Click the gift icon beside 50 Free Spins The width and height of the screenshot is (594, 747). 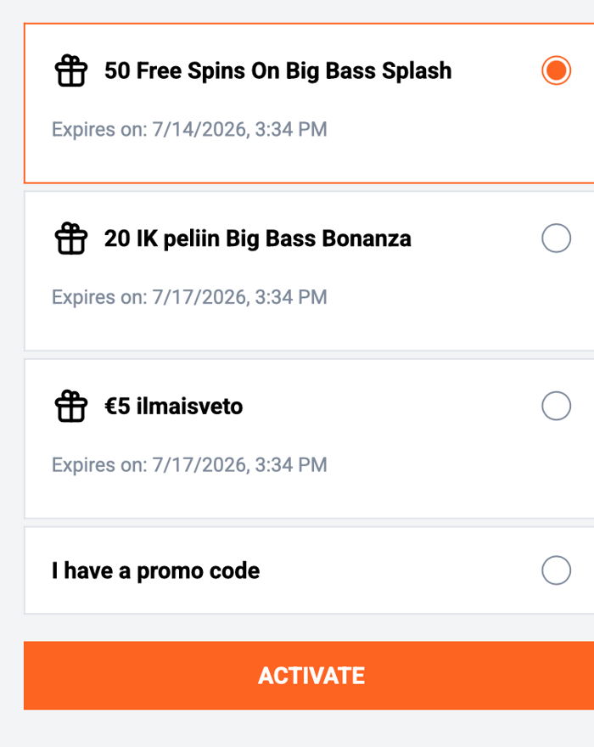[71, 70]
